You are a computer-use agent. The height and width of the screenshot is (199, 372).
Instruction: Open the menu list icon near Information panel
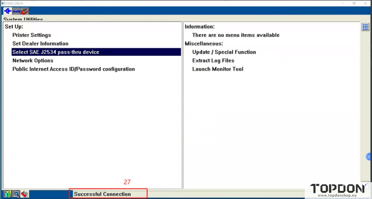point(365,27)
